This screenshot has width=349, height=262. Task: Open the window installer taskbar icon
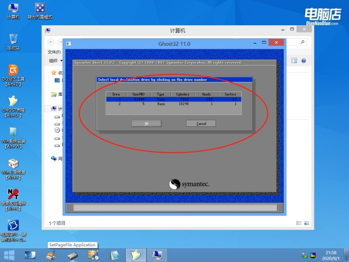tap(115, 255)
